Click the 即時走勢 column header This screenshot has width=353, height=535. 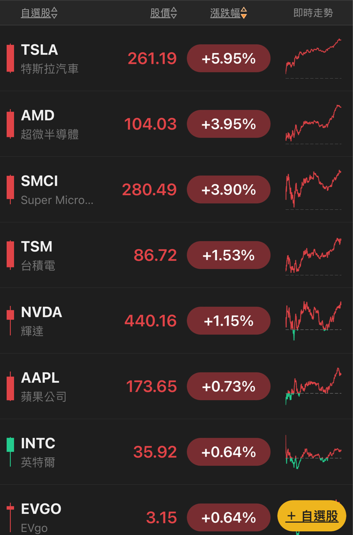pos(313,13)
